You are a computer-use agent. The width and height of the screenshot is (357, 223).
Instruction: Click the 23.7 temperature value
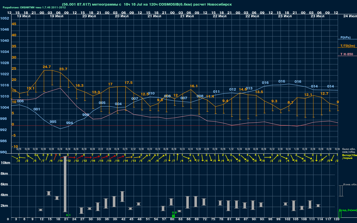(x=63, y=69)
